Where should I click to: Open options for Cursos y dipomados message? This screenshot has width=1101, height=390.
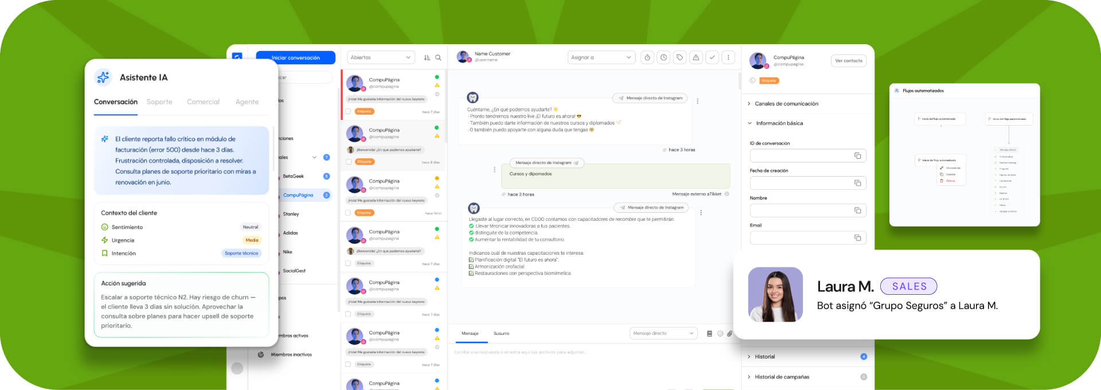tap(494, 170)
